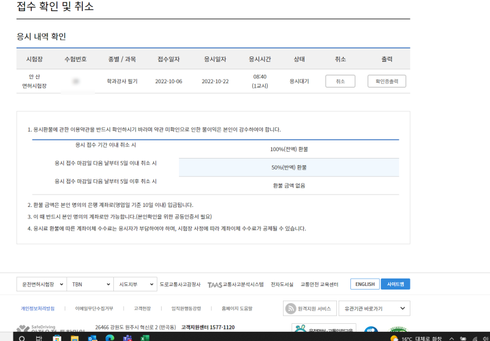Click the 수험번호 column header
This screenshot has width=490, height=341.
tap(75, 59)
